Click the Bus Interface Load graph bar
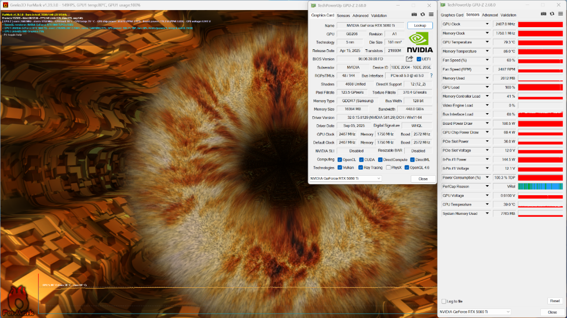The width and height of the screenshot is (567, 318). [540, 114]
